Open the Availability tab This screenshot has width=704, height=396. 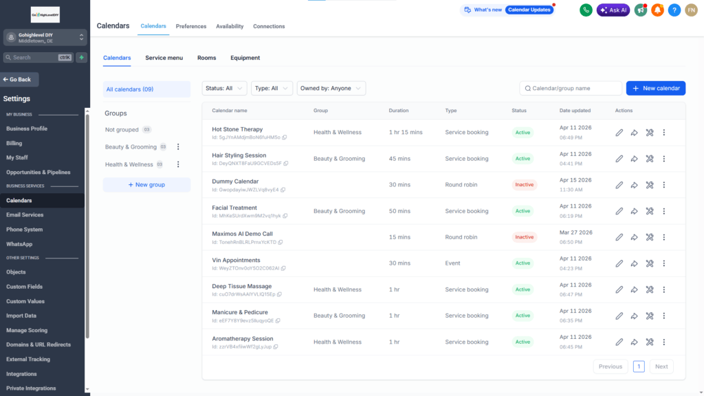pyautogui.click(x=230, y=27)
